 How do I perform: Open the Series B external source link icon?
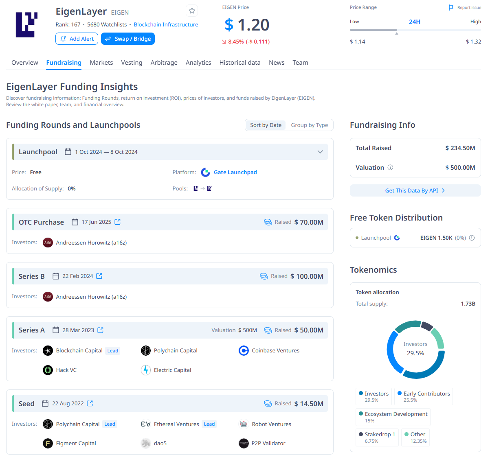[x=99, y=276]
